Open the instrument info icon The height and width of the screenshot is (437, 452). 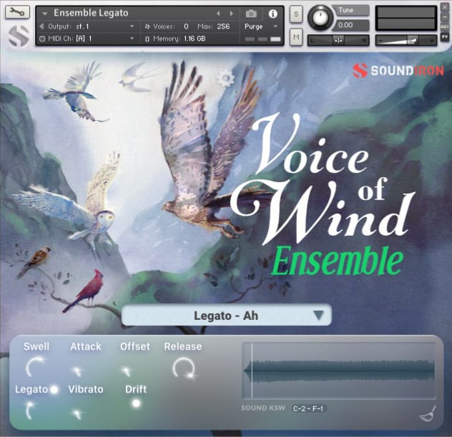(x=272, y=14)
